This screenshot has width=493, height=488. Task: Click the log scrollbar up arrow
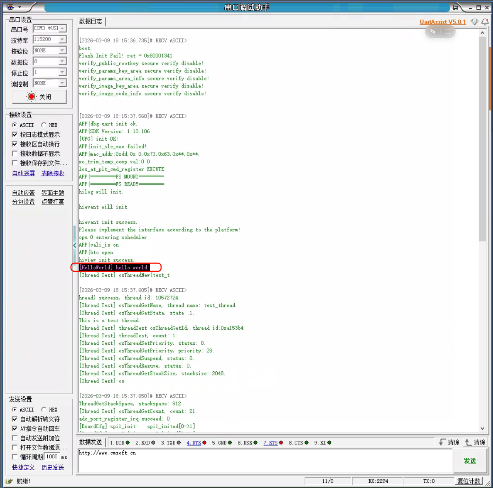482,33
